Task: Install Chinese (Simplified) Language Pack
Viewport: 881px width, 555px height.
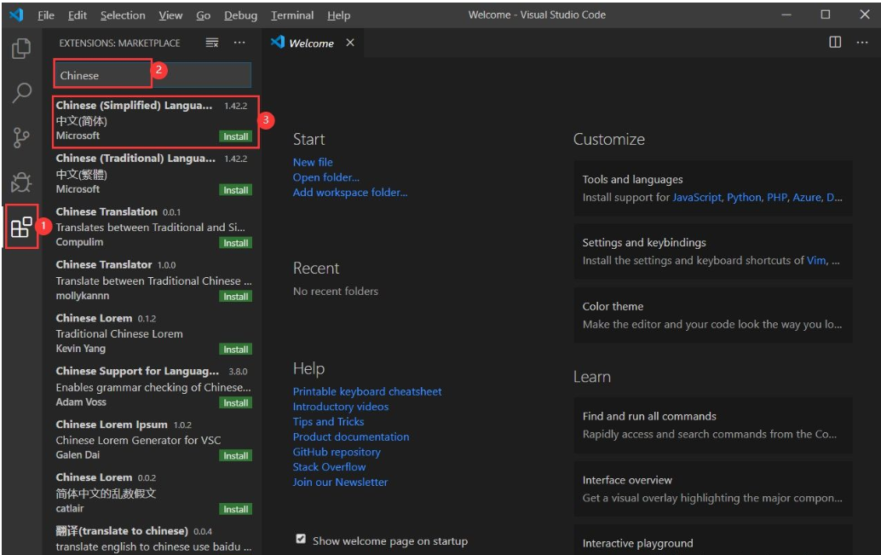Action: coord(235,136)
